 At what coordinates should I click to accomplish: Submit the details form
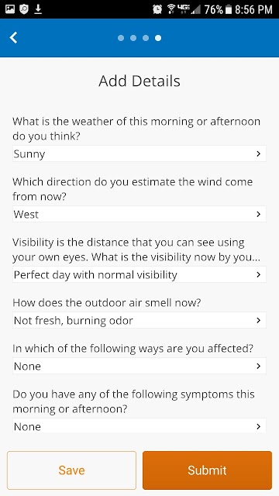click(207, 470)
